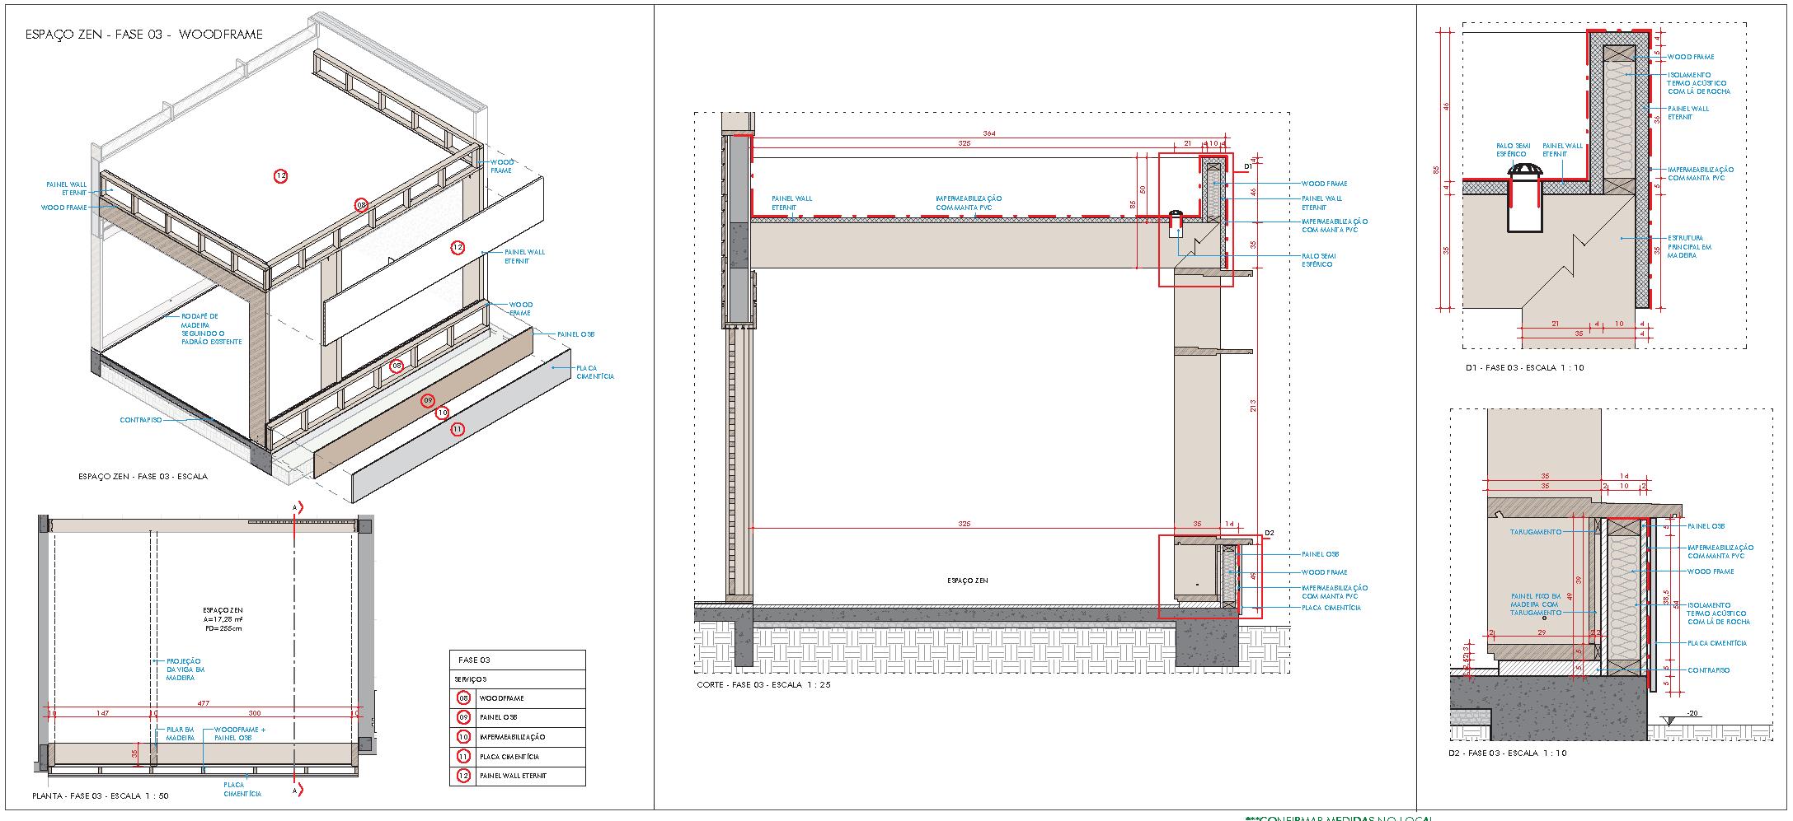This screenshot has height=821, width=1793.
Task: Click the red 12 marker on the isometric roof
Action: click(x=281, y=175)
